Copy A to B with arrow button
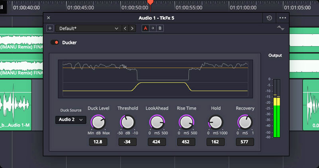This screenshot has height=168, width=319. pos(153,28)
